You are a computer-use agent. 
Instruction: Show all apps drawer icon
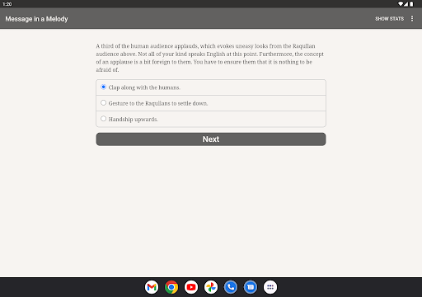[x=270, y=287]
